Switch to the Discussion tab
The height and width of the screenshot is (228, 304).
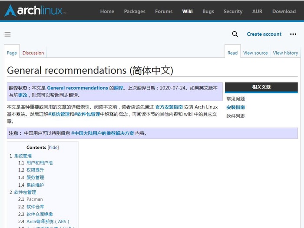(x=33, y=53)
